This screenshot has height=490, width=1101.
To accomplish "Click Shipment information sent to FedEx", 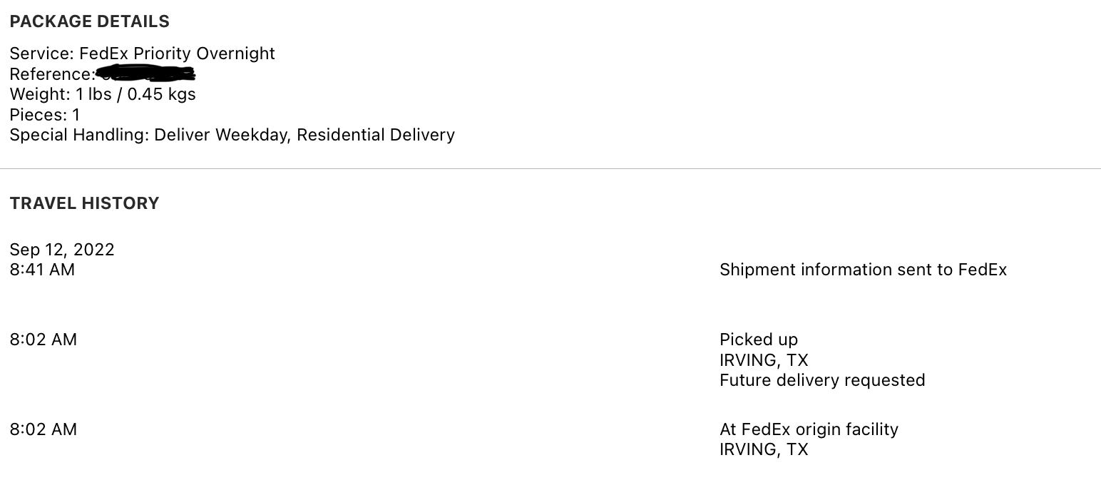I will 864,270.
